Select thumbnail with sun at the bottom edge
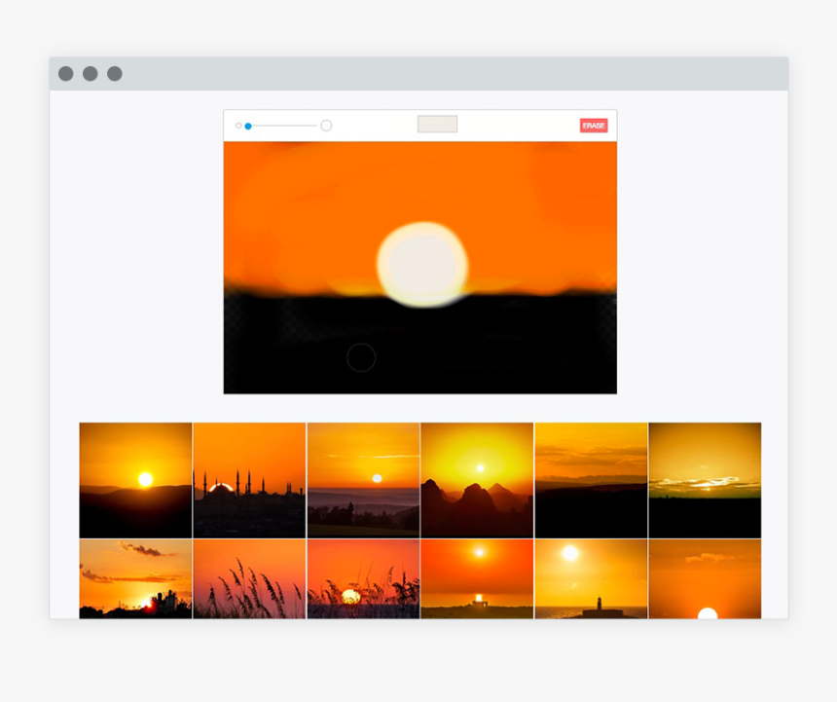Screen dimensions: 837x702 point(705,578)
